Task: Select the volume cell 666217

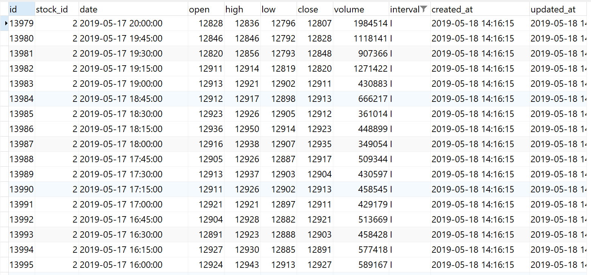Action: pos(361,99)
